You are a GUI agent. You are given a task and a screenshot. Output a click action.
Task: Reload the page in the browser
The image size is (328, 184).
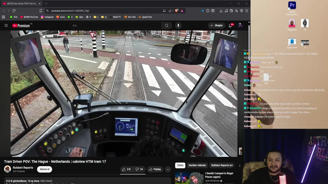click(x=14, y=11)
